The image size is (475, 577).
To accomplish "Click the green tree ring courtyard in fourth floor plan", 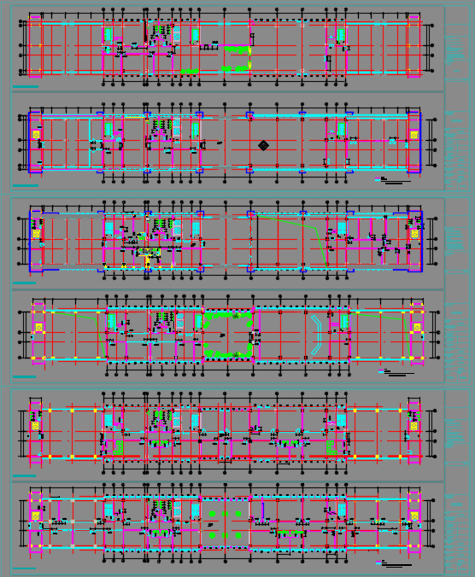I will [x=228, y=335].
